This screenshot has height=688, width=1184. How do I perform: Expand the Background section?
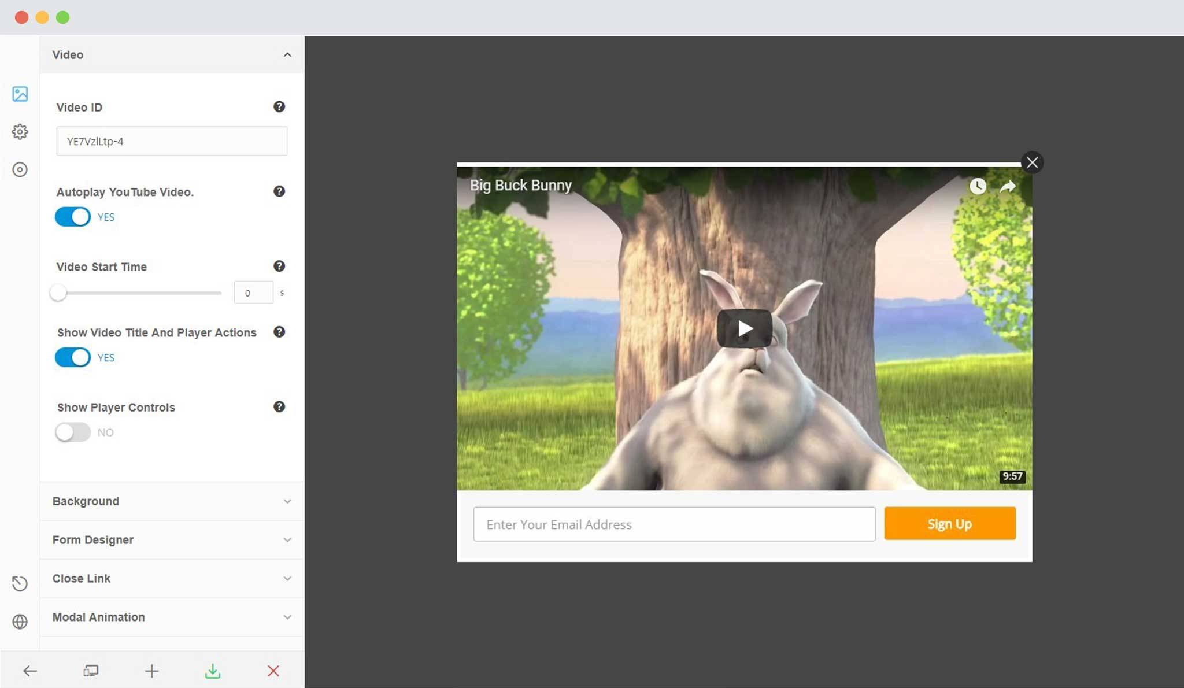(x=172, y=501)
